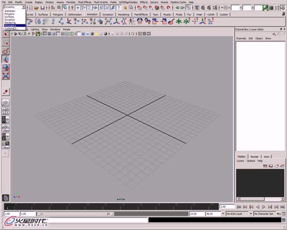Click the four view layout icon
Screen dimensions: 287x230
[x=6, y=111]
